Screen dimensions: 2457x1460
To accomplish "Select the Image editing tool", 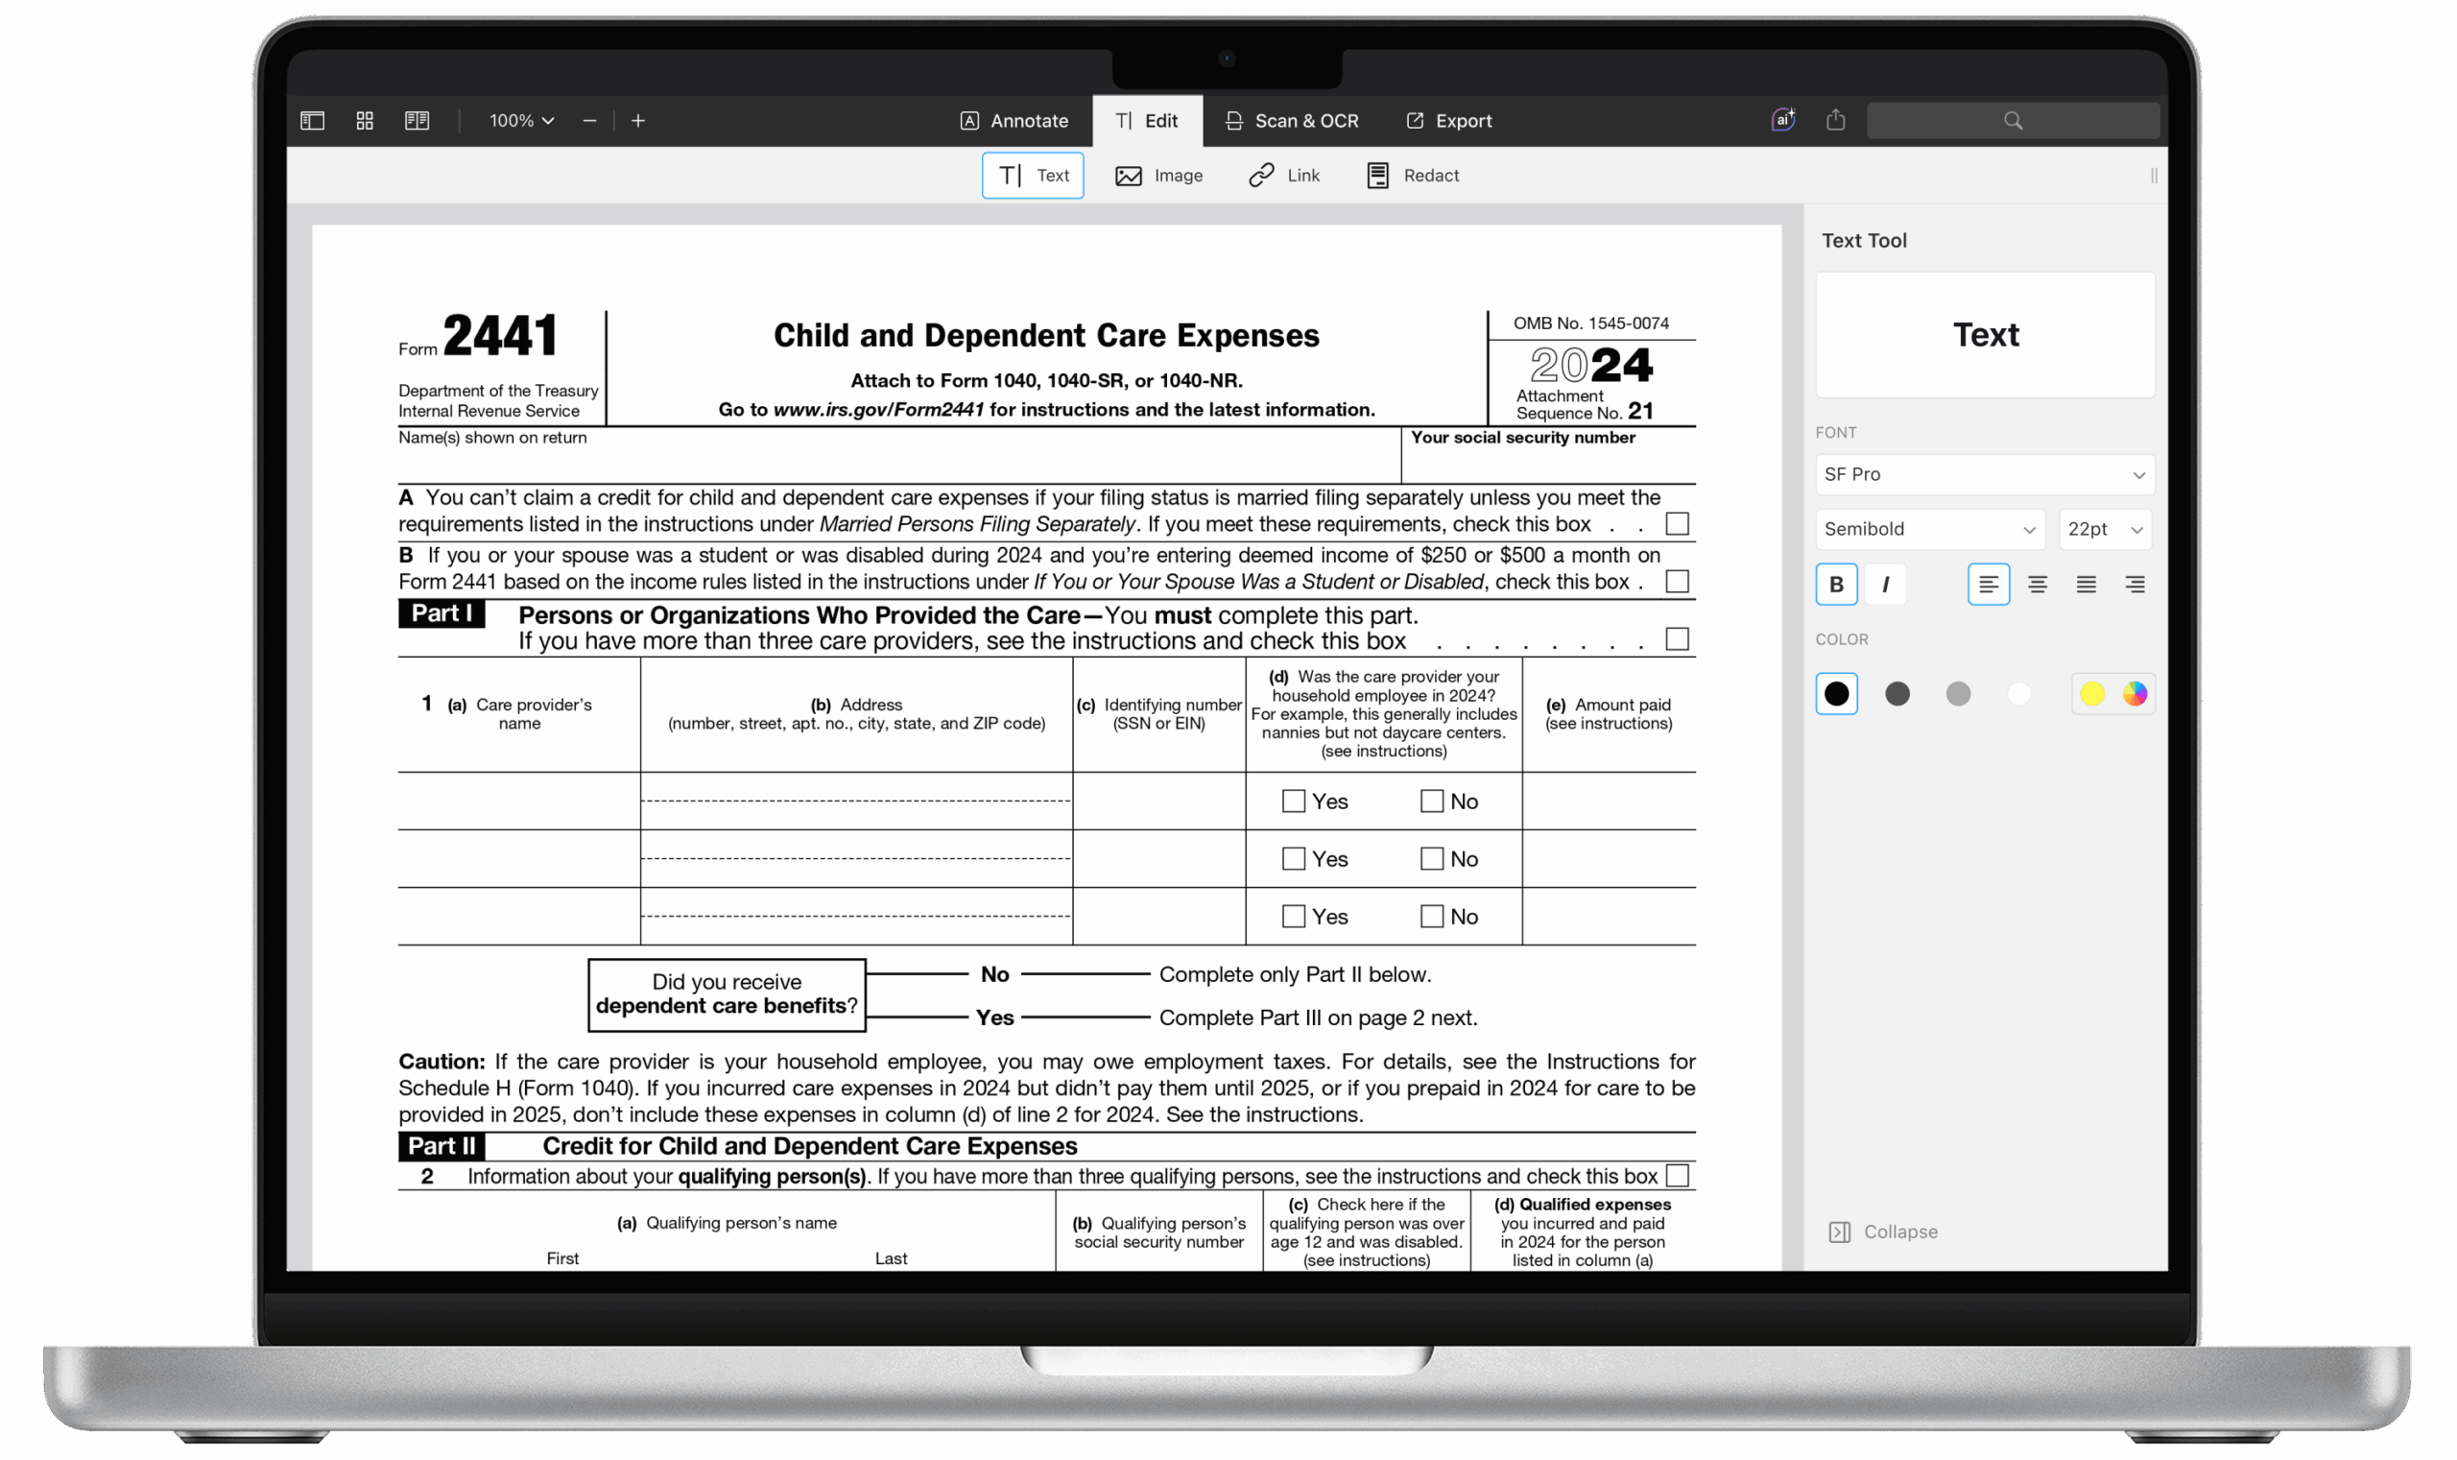I will 1160,175.
